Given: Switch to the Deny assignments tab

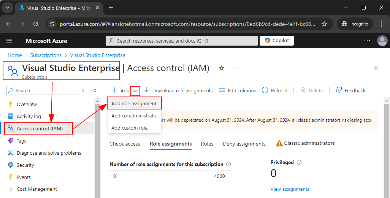Looking at the screenshot, I should click(244, 144).
